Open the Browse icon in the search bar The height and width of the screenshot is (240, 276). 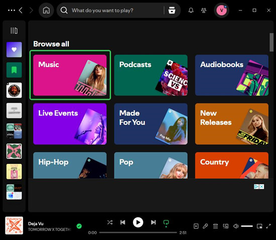coord(172,10)
